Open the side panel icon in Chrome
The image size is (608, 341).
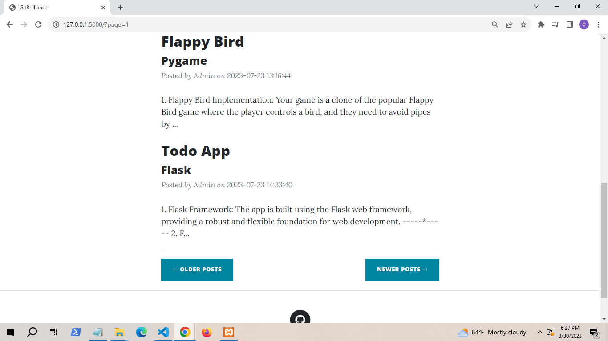point(569,24)
